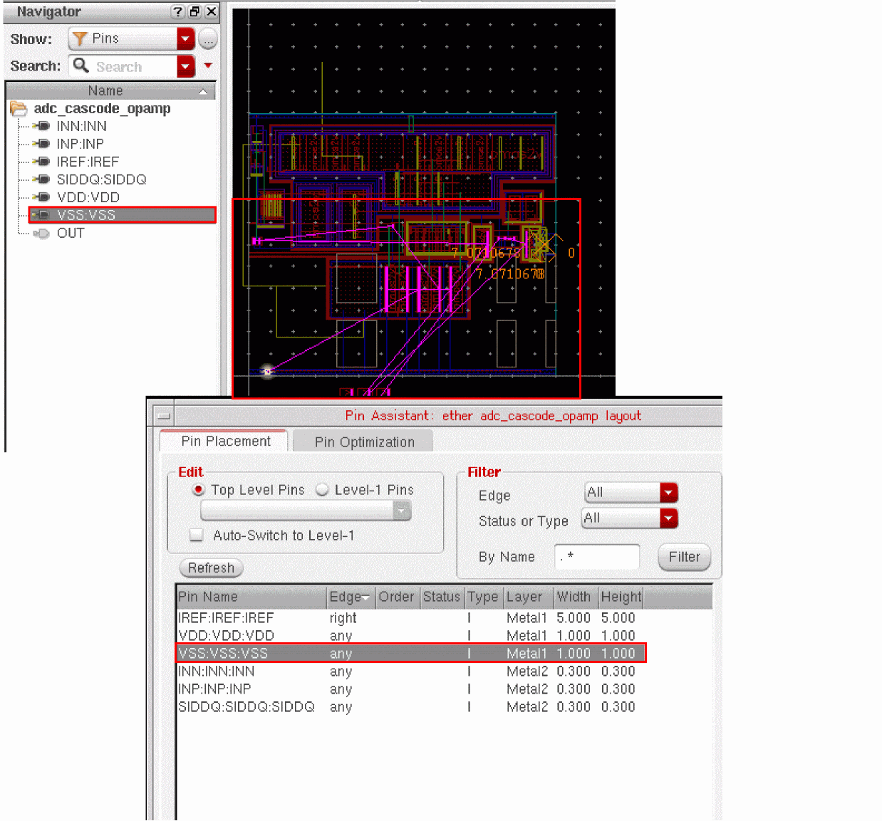This screenshot has width=882, height=821.
Task: Open the Status or Type dropdown
Action: click(x=668, y=518)
